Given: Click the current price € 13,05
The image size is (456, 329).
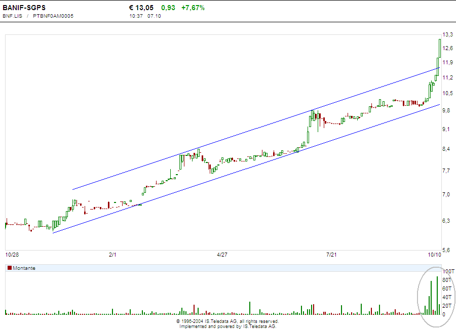Looking at the screenshot, I should (141, 8).
